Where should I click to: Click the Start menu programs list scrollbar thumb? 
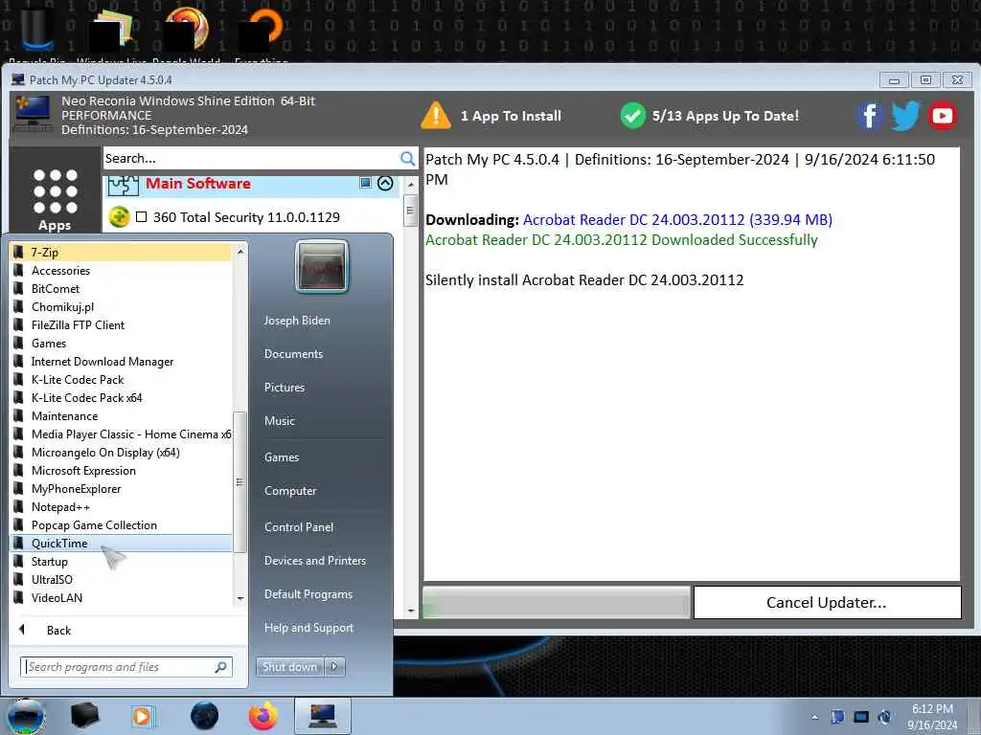[x=240, y=482]
